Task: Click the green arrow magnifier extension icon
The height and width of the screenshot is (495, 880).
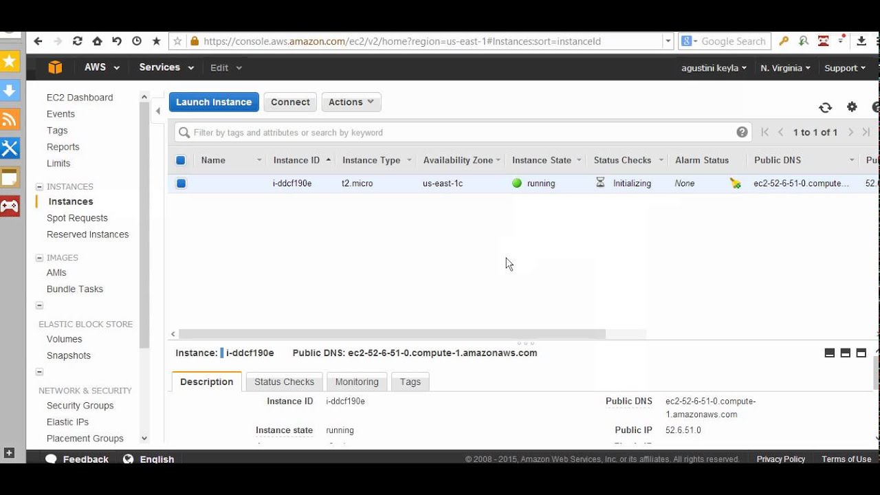Action: [803, 41]
